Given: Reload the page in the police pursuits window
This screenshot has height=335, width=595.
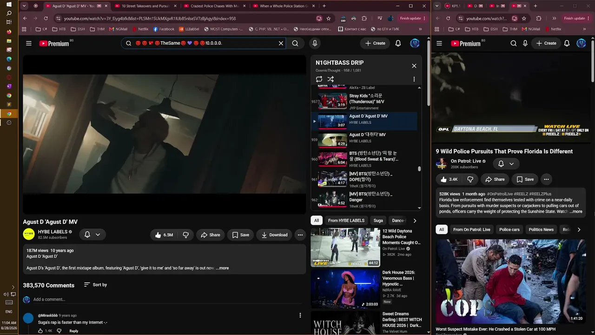Looking at the screenshot, I should point(448,18).
